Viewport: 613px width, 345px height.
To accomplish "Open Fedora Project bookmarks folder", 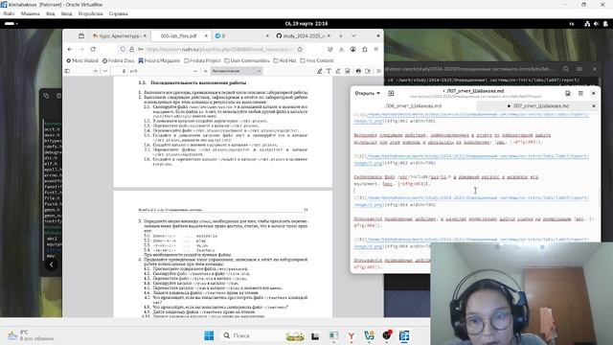I will pyautogui.click(x=202, y=60).
